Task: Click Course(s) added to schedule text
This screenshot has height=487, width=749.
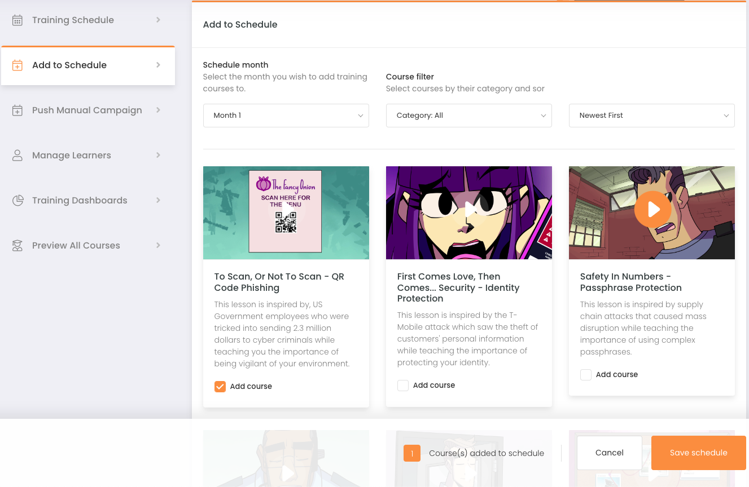Action: point(487,453)
